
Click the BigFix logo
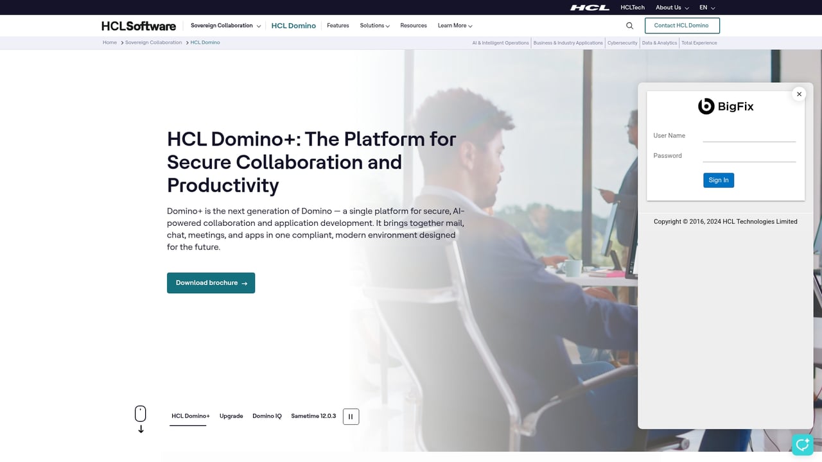click(x=726, y=106)
